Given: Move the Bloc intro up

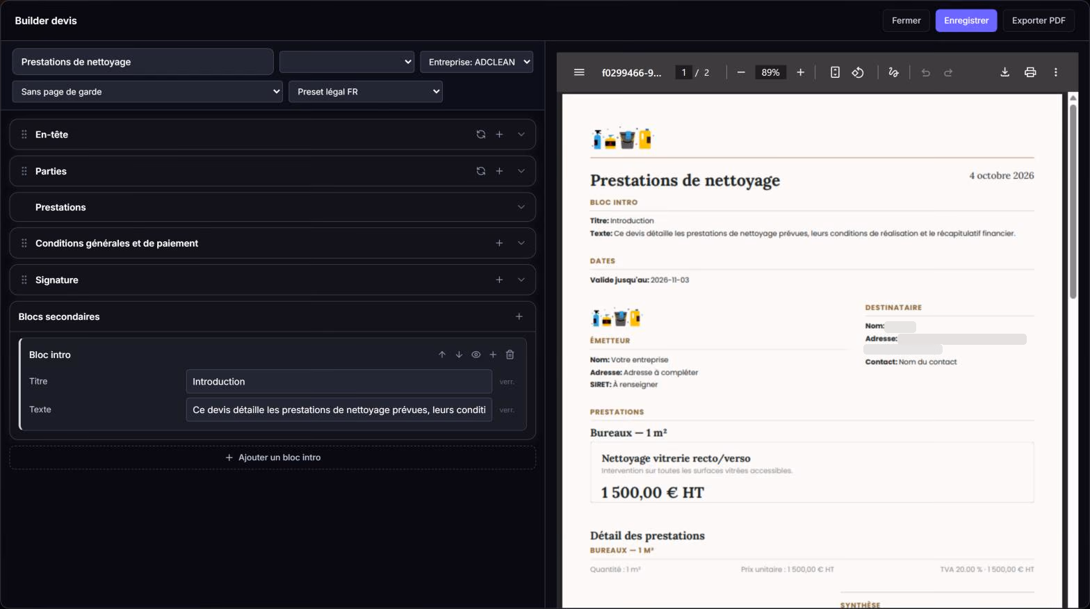Looking at the screenshot, I should [x=442, y=355].
